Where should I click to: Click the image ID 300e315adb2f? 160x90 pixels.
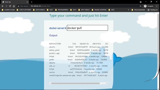[x=81, y=72]
